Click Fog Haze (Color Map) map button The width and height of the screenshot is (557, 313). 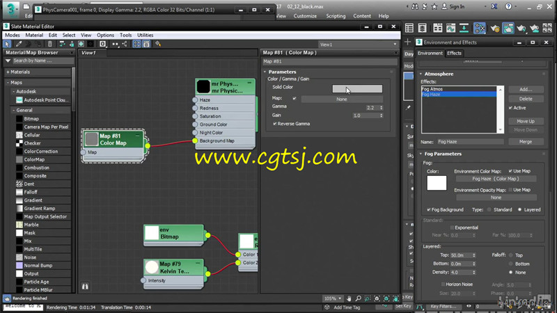click(496, 179)
